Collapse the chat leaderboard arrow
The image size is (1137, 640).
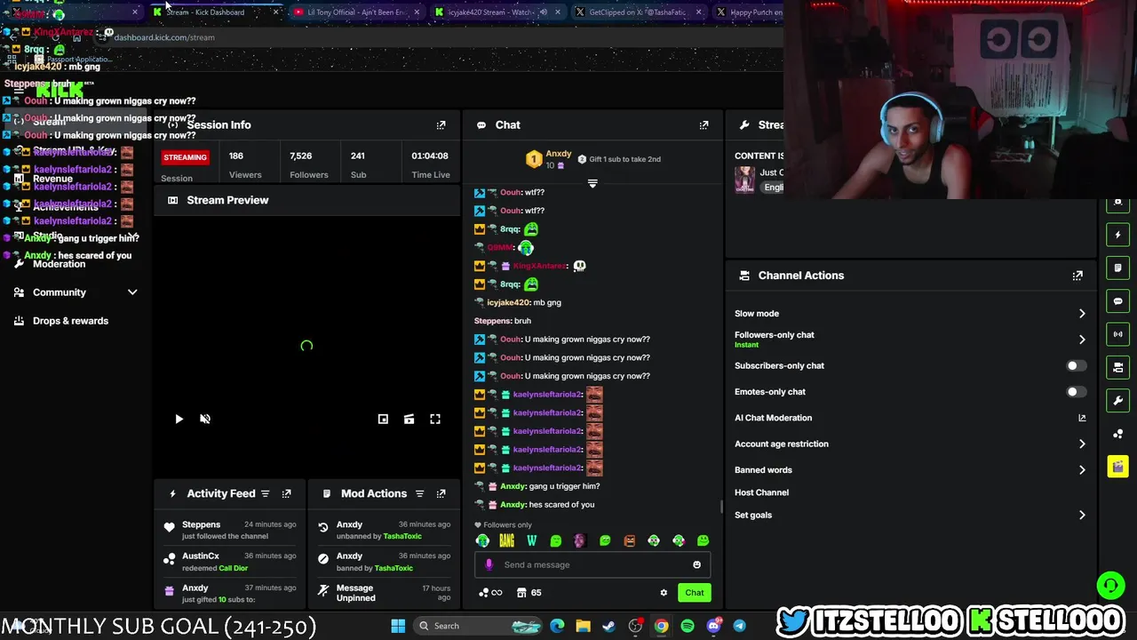tap(592, 183)
